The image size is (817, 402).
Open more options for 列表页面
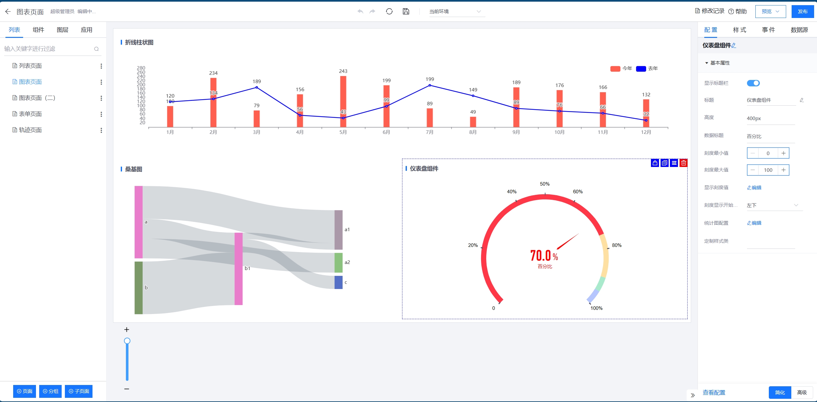101,66
